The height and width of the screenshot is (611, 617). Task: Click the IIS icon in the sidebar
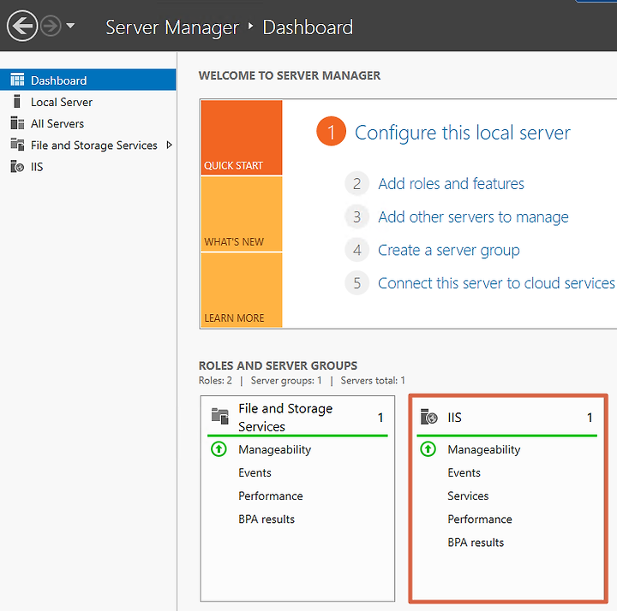coord(17,167)
